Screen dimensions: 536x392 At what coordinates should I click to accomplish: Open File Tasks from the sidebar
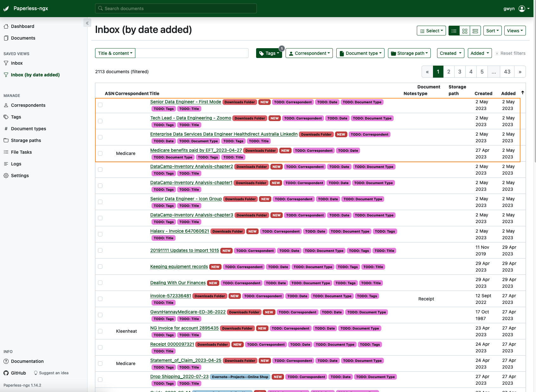(6, 152)
